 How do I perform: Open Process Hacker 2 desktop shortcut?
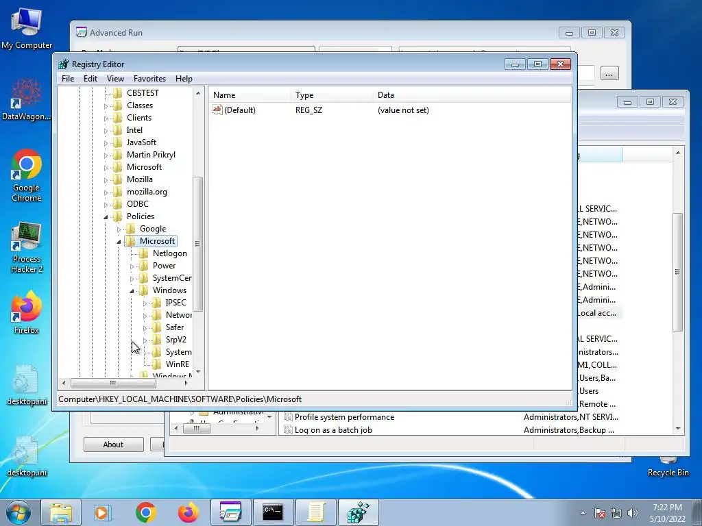pyautogui.click(x=27, y=247)
